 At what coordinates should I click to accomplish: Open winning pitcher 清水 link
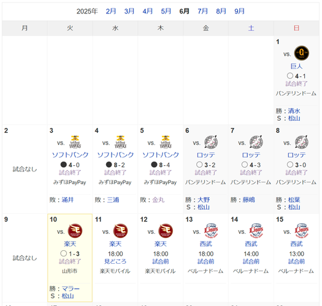[x=294, y=111]
